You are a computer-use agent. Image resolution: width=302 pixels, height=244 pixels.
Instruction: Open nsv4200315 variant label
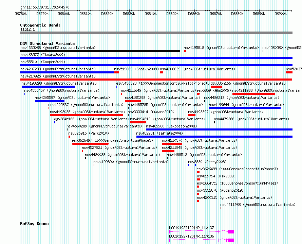234,197
